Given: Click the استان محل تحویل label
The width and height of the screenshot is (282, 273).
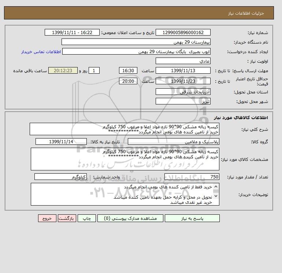Looking at the screenshot, I should click(251, 92).
